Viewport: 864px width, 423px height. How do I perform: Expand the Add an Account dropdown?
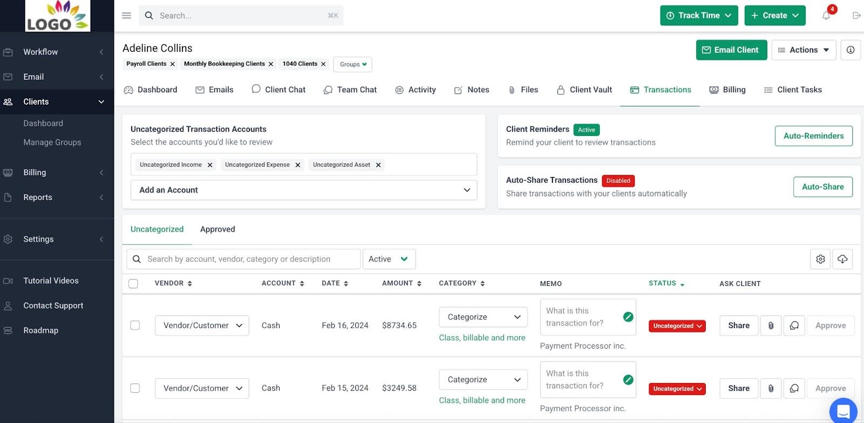303,190
